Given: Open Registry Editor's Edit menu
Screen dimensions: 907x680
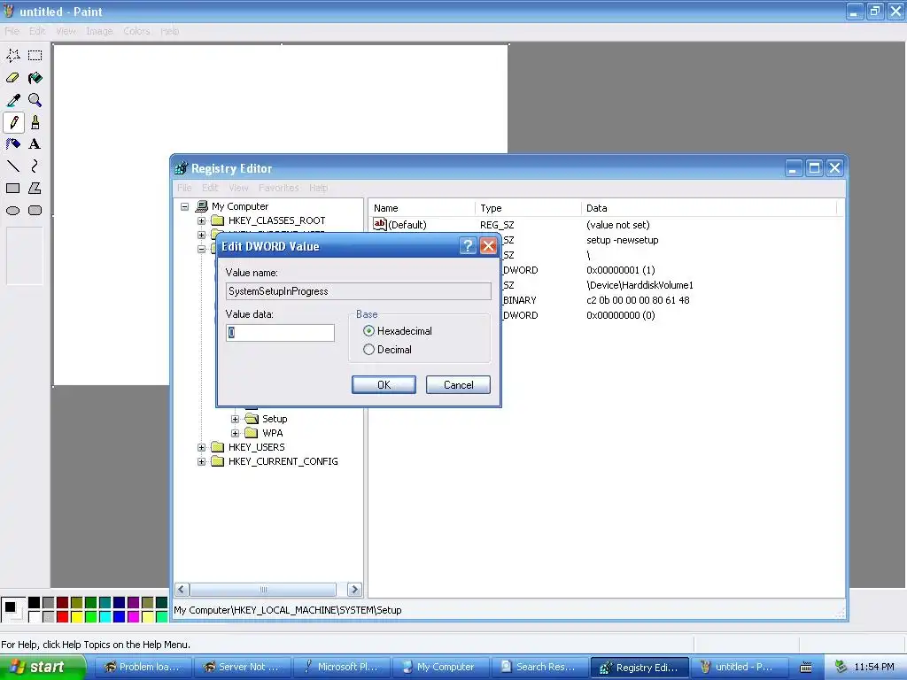Looking at the screenshot, I should point(210,188).
